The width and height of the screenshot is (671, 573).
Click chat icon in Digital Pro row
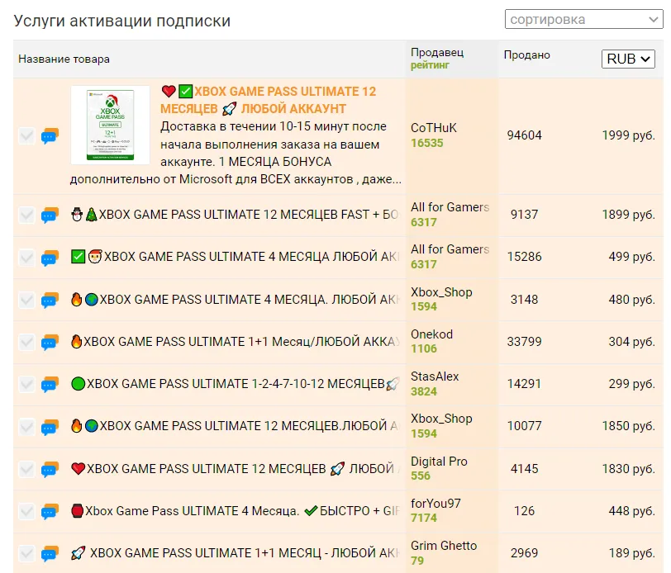tap(50, 469)
